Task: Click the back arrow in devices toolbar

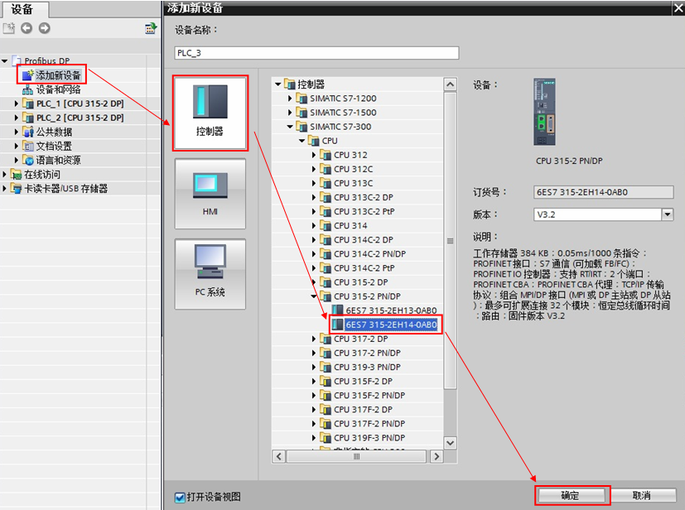Action: (27, 28)
